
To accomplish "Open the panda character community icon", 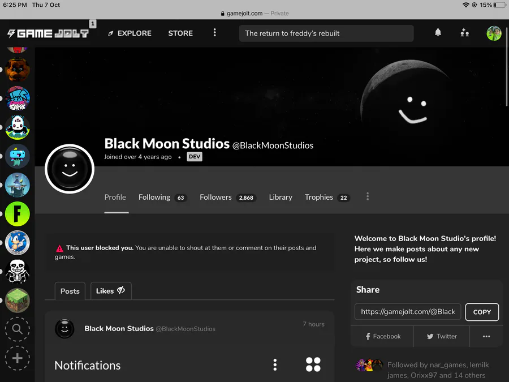I will (18, 127).
